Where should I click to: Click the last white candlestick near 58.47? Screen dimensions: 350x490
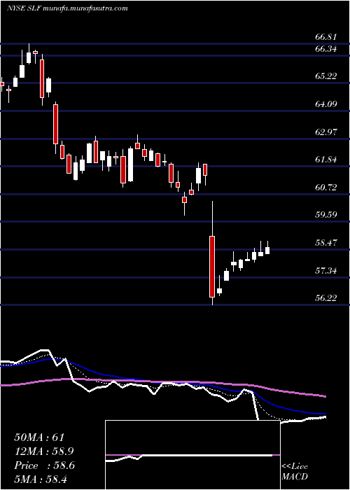click(x=267, y=251)
